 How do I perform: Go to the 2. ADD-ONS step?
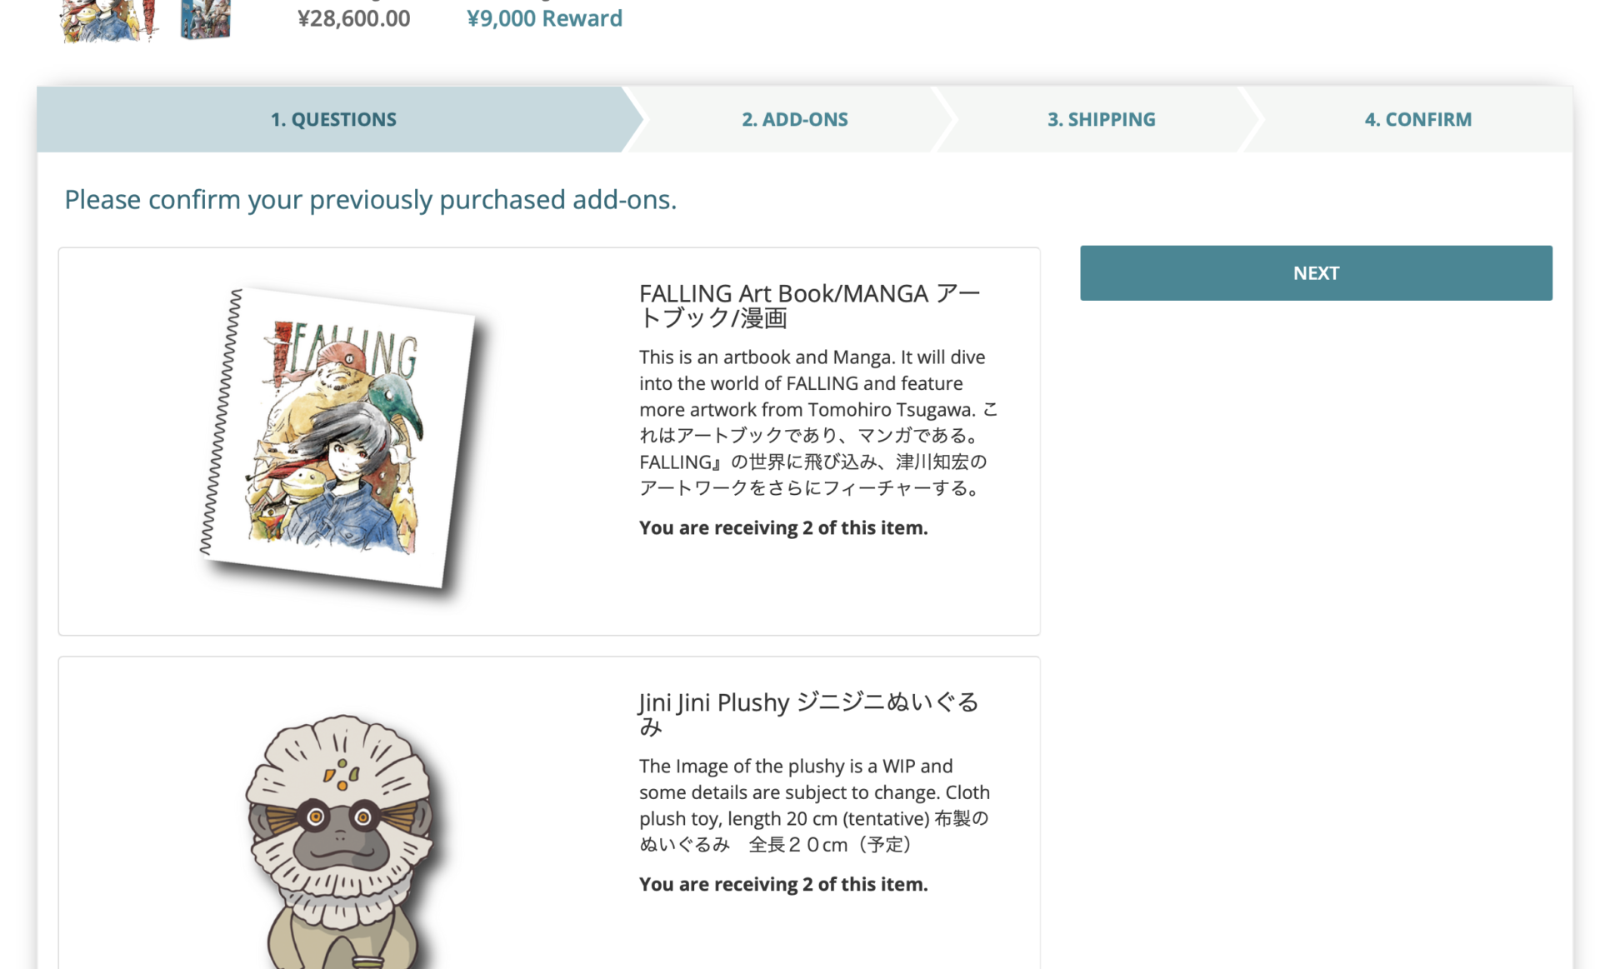click(795, 119)
